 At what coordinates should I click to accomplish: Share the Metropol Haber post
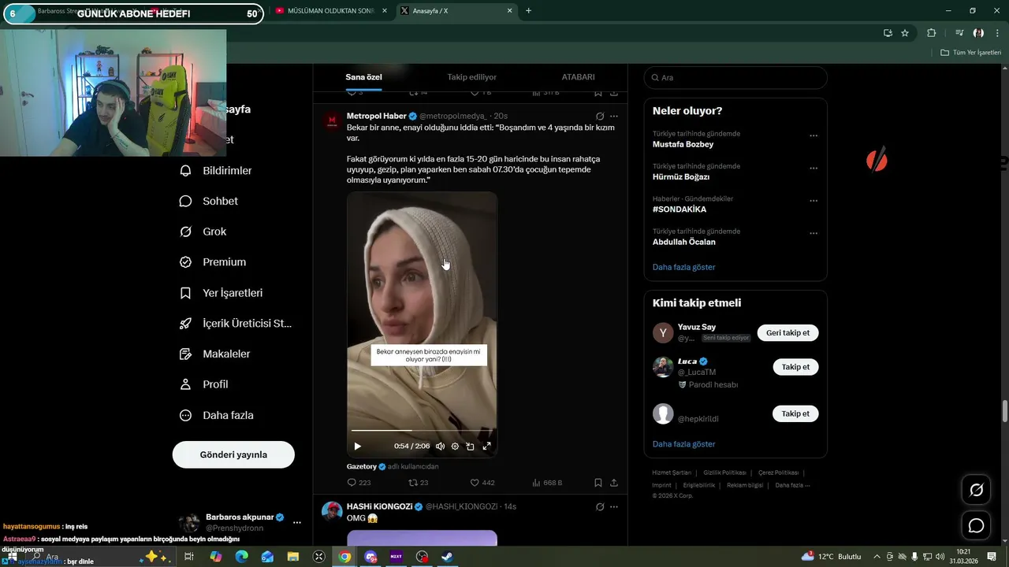(x=614, y=483)
